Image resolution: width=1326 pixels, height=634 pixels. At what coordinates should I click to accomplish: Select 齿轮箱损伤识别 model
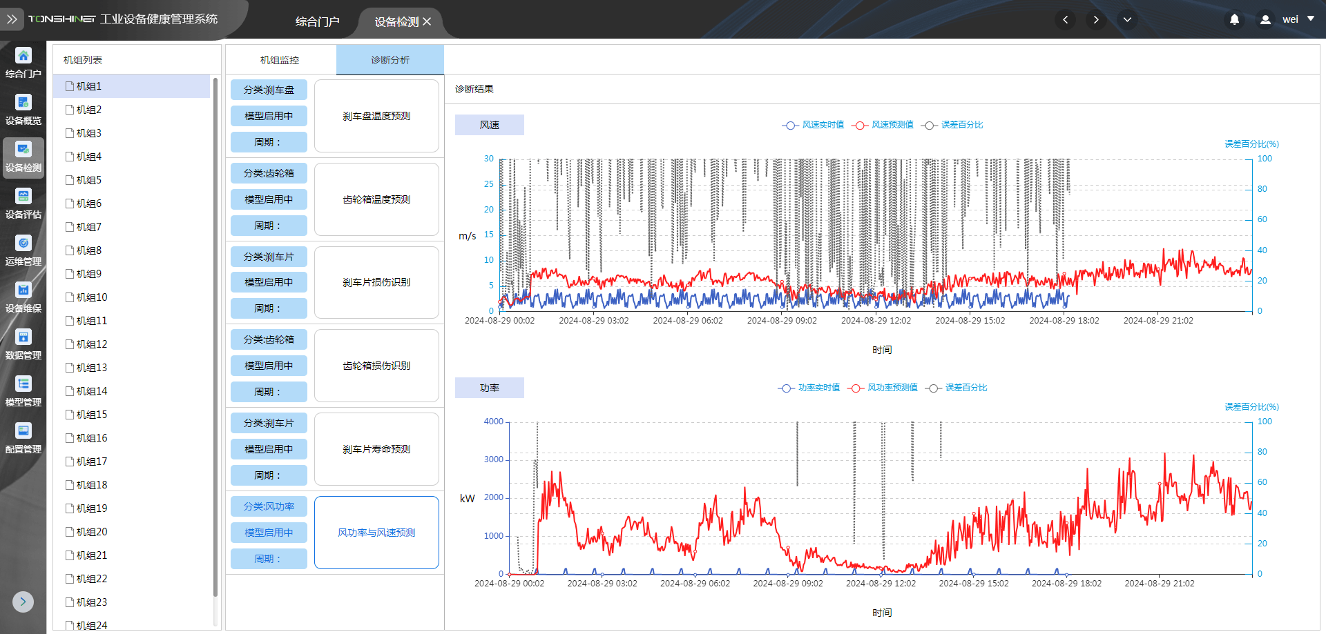pos(376,366)
